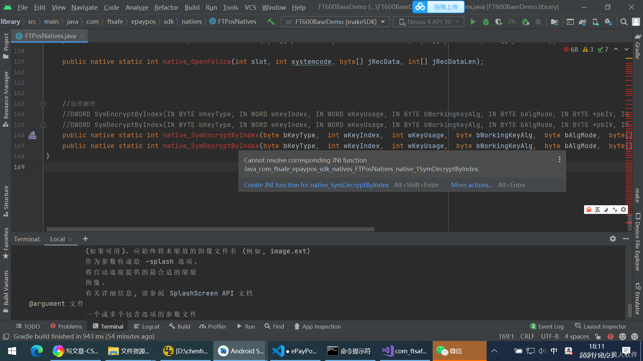Attach debugger to Android process

coord(525,21)
